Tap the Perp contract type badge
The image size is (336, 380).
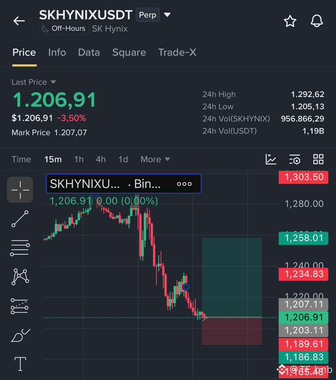coord(148,15)
